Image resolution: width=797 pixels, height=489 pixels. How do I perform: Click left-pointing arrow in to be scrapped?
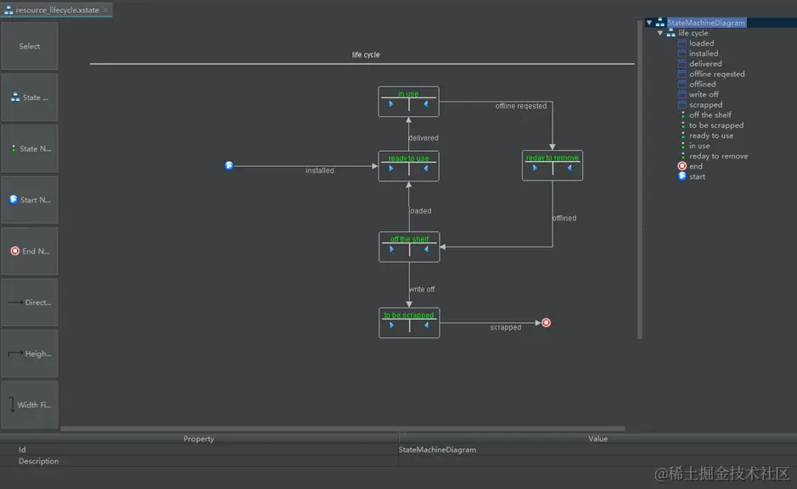pos(426,325)
